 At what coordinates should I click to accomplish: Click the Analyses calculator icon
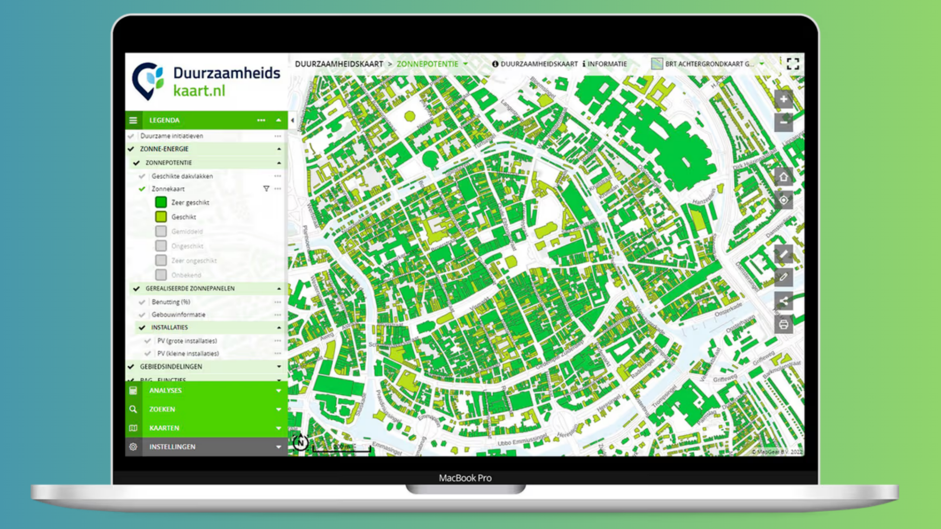tap(133, 390)
